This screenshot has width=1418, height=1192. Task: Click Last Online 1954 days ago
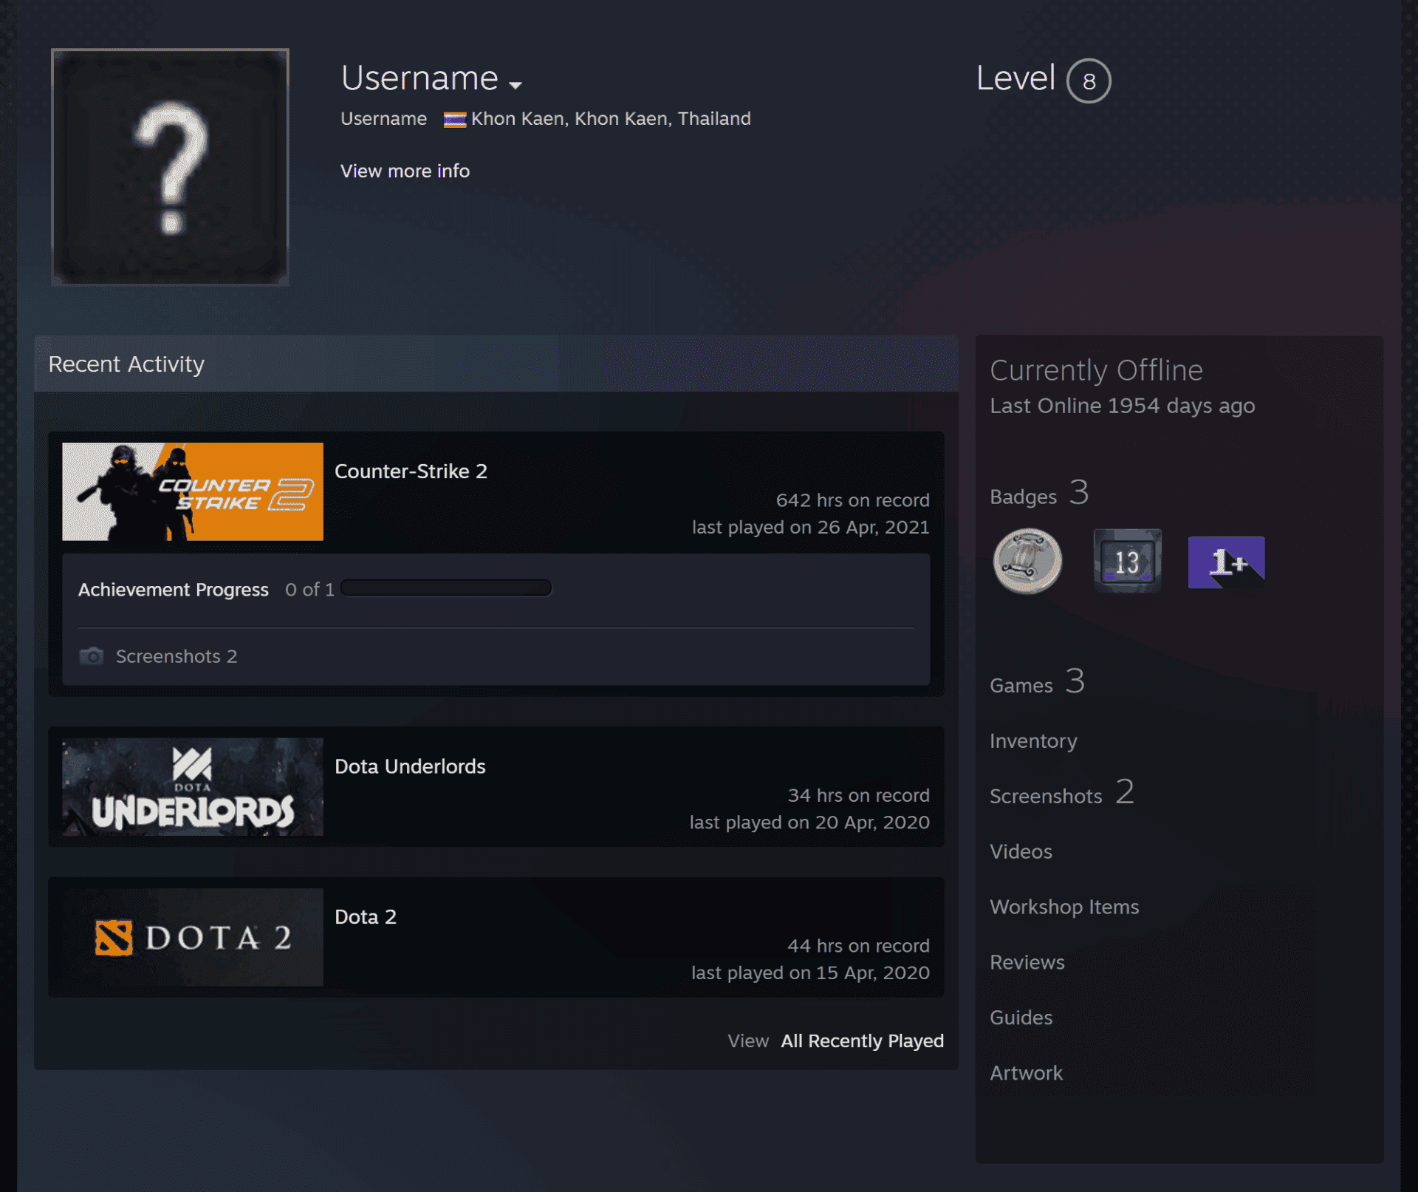[1122, 406]
